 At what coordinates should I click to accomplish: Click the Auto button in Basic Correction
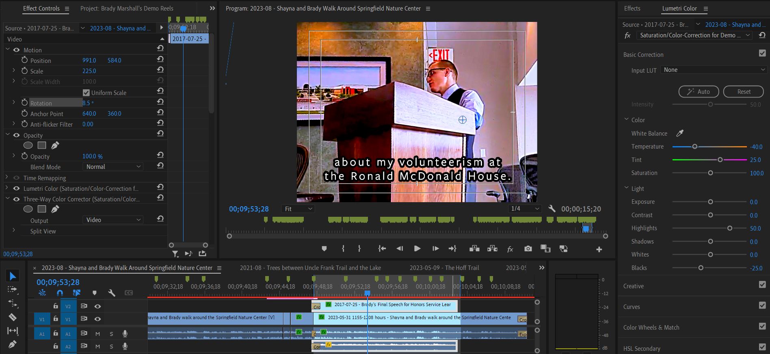coord(699,92)
